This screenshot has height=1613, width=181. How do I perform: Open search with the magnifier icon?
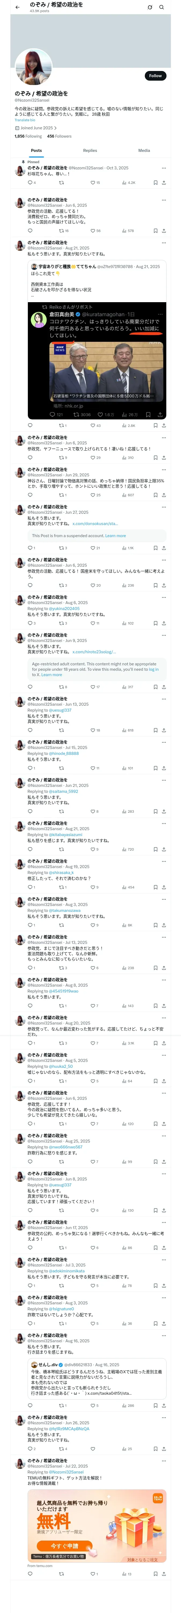coord(162,8)
